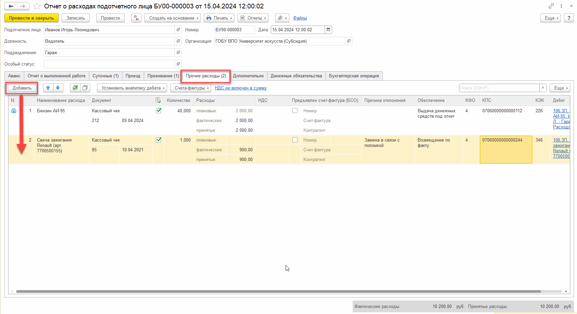
Task: Open the Отчеты dropdown
Action: (x=253, y=18)
